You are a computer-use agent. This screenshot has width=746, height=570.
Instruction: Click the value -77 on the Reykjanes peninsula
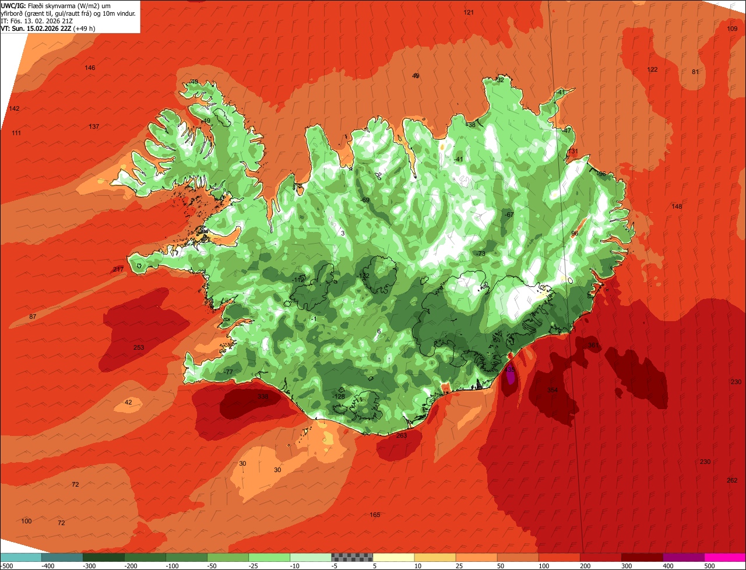[x=228, y=372]
